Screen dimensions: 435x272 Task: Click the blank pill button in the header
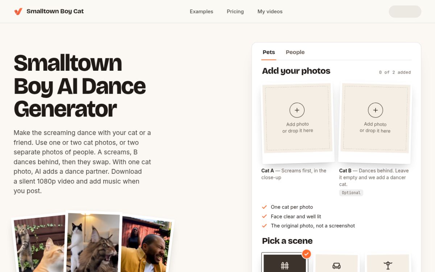[405, 12]
